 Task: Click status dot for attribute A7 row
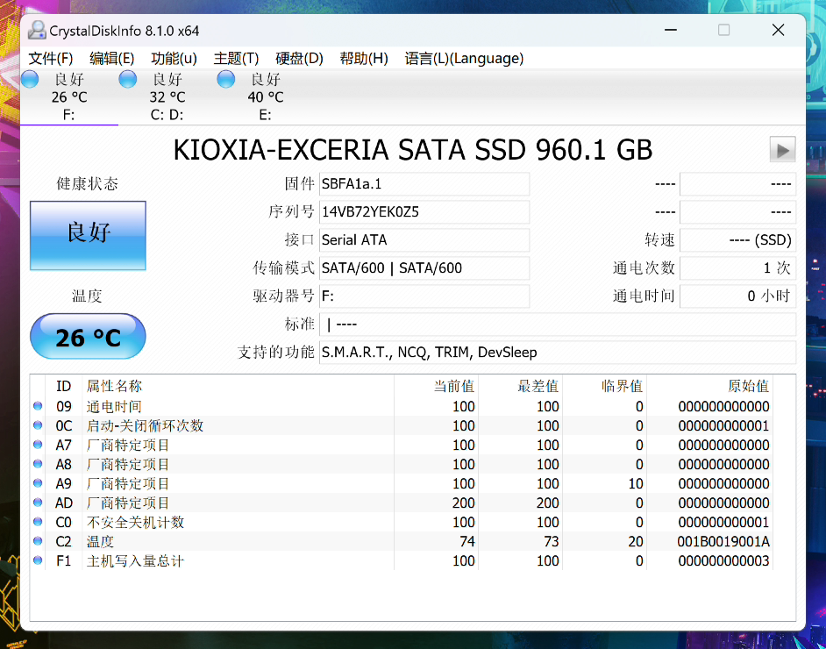coord(38,445)
